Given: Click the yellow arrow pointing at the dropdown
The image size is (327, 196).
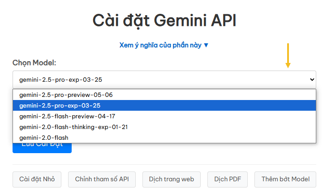Looking at the screenshot, I should pyautogui.click(x=288, y=56).
